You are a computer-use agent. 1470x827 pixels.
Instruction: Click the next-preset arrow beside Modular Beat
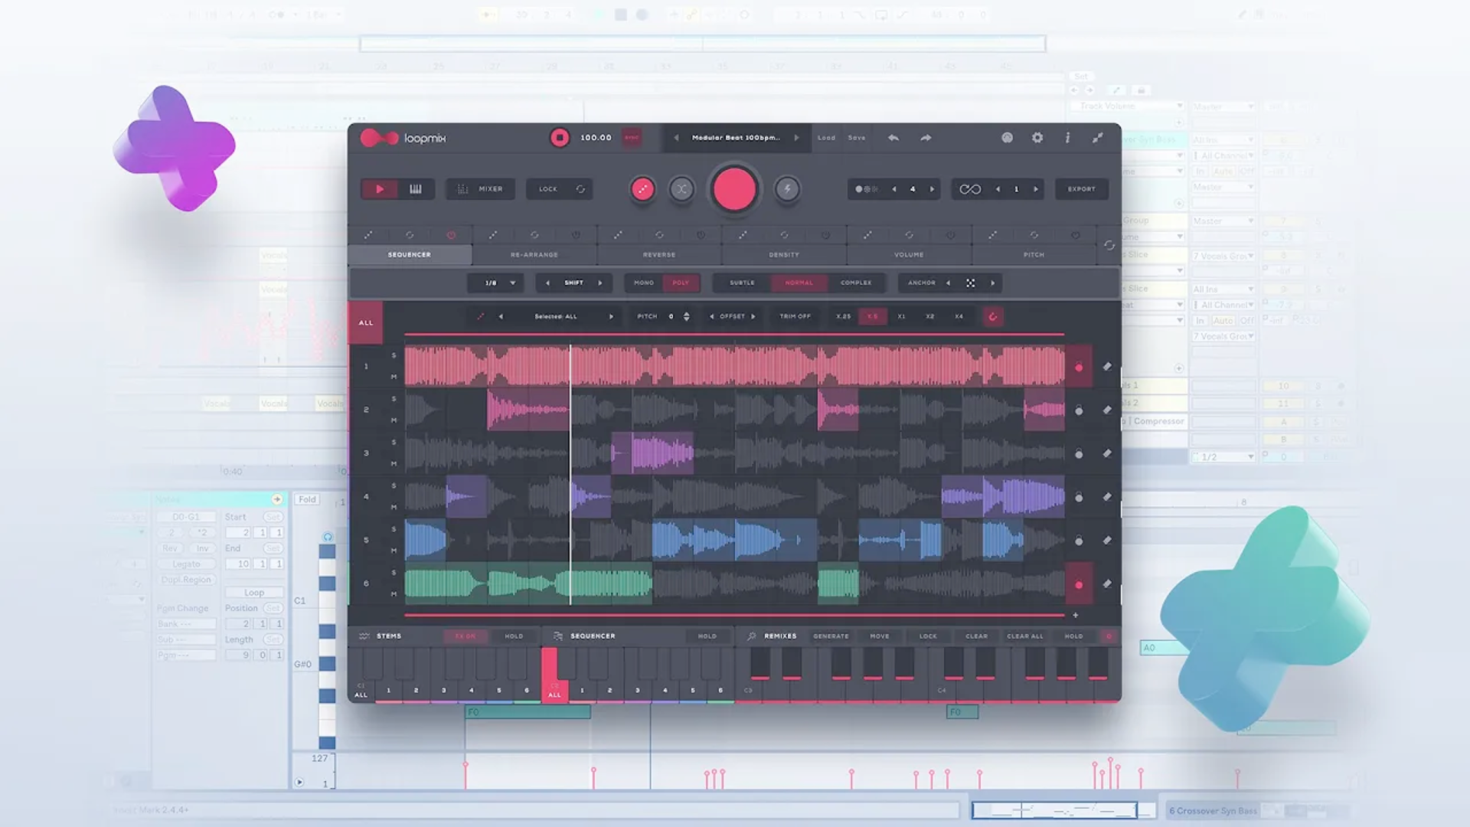coord(796,138)
